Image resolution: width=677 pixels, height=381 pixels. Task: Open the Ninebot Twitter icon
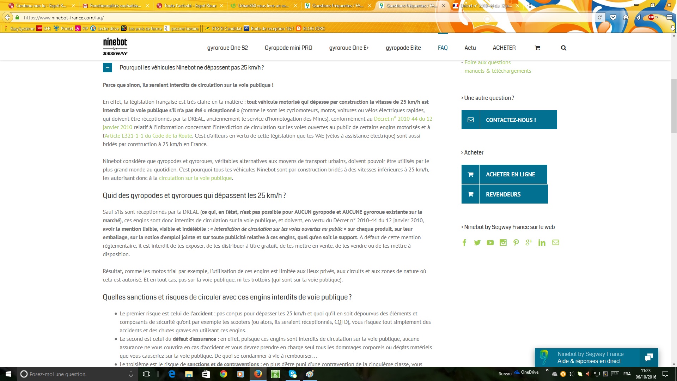click(x=477, y=243)
